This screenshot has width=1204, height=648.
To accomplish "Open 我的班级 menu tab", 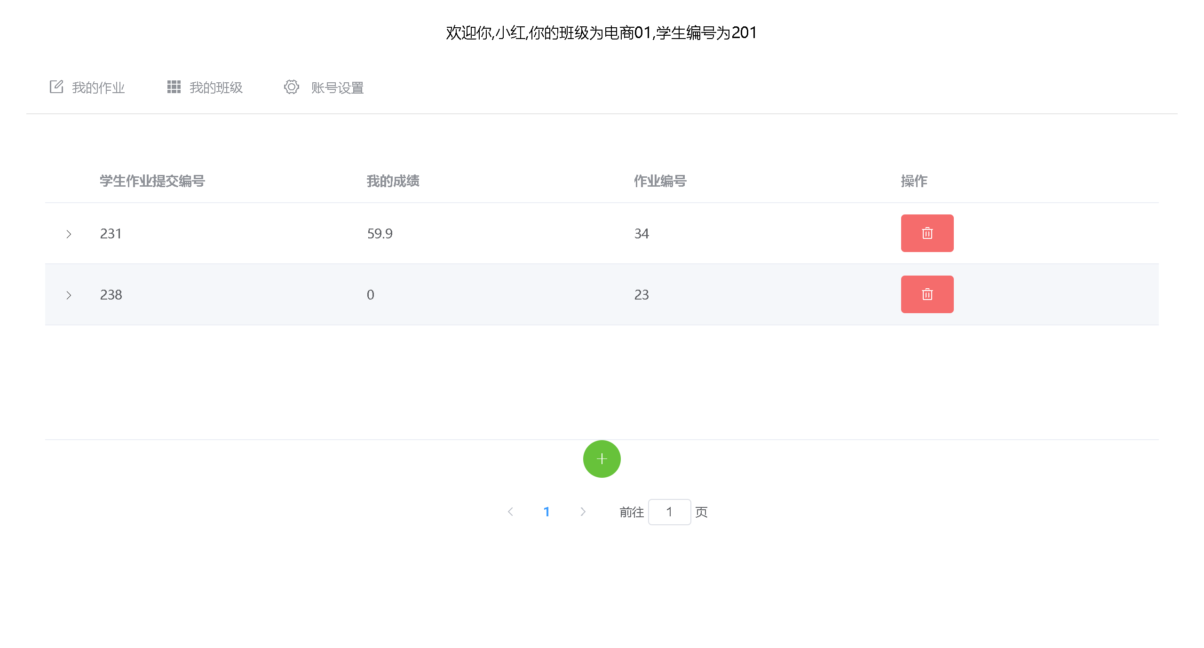I will 215,87.
